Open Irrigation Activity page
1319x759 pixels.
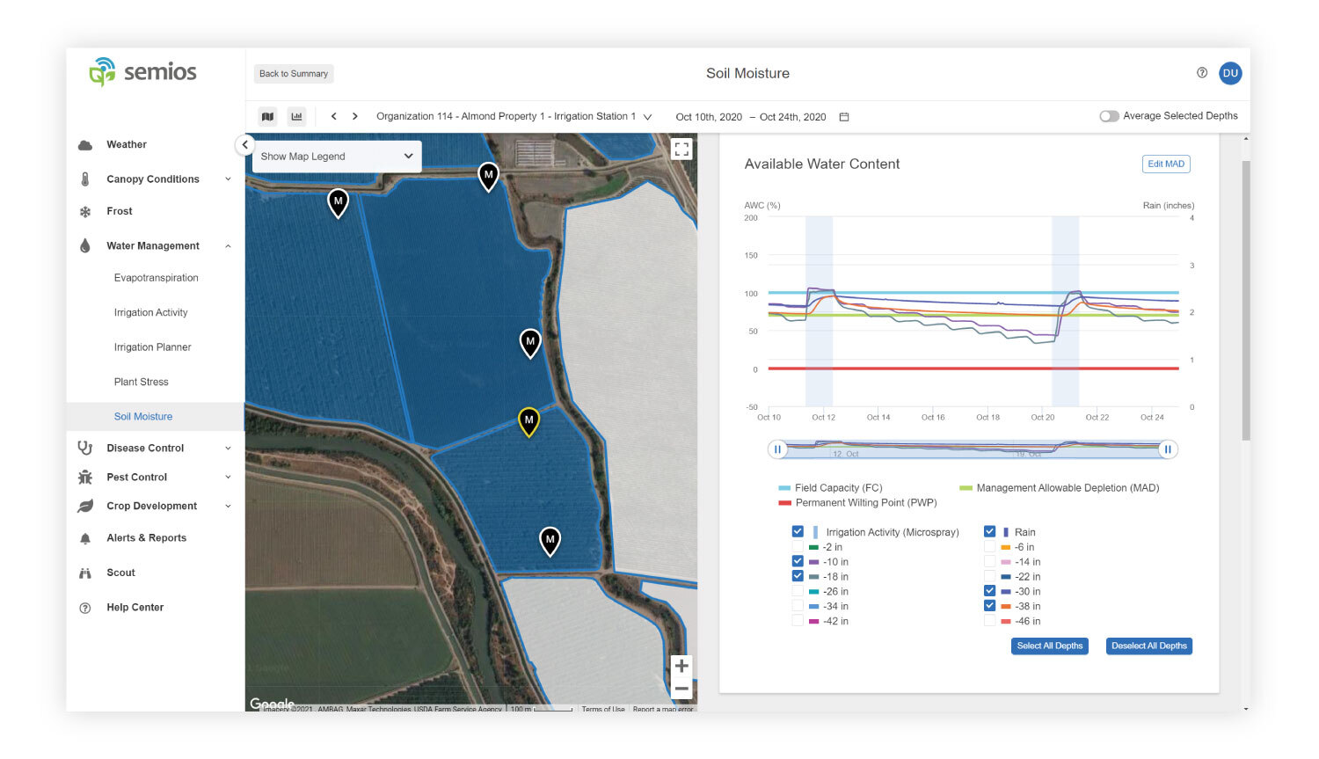150,313
